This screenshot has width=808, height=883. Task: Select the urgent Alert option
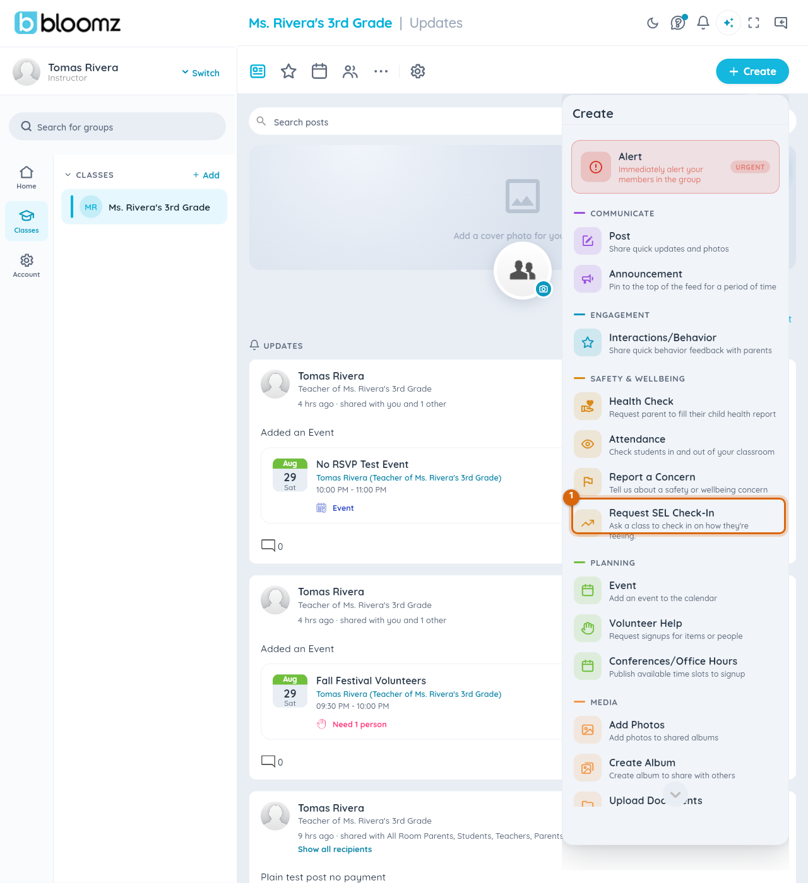(675, 167)
